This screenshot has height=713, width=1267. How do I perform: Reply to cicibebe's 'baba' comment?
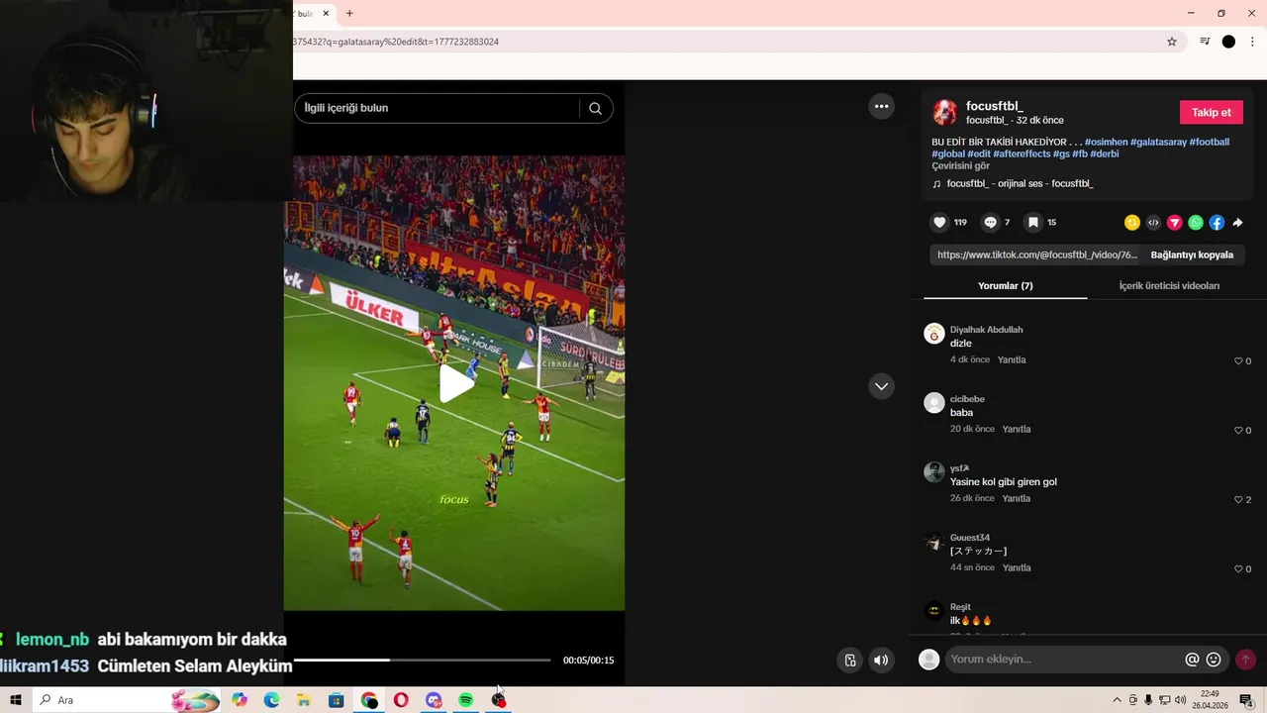click(x=1017, y=429)
